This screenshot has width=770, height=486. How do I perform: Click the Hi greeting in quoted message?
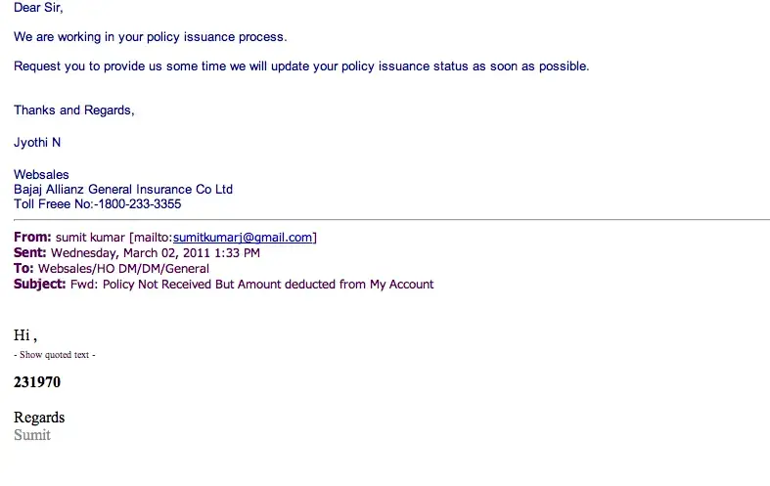(24, 336)
